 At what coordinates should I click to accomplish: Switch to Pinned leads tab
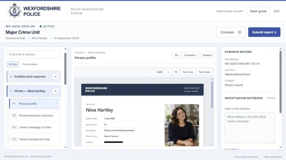pos(30,64)
